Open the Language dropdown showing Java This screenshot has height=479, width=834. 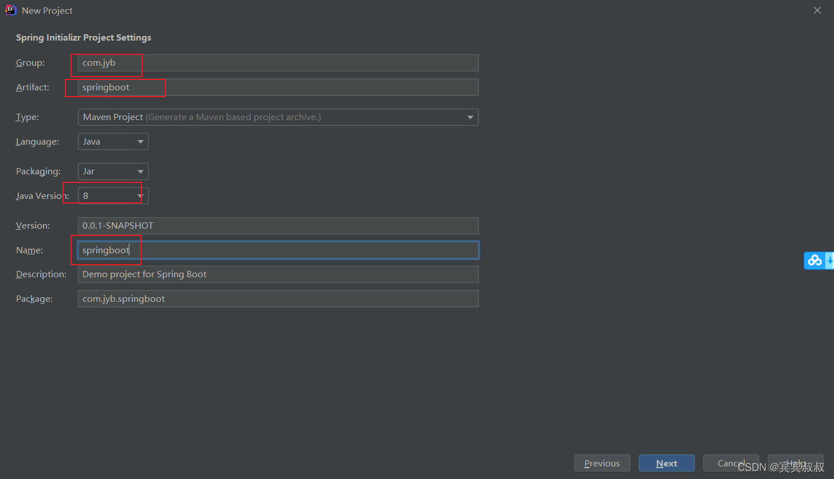[x=113, y=142]
